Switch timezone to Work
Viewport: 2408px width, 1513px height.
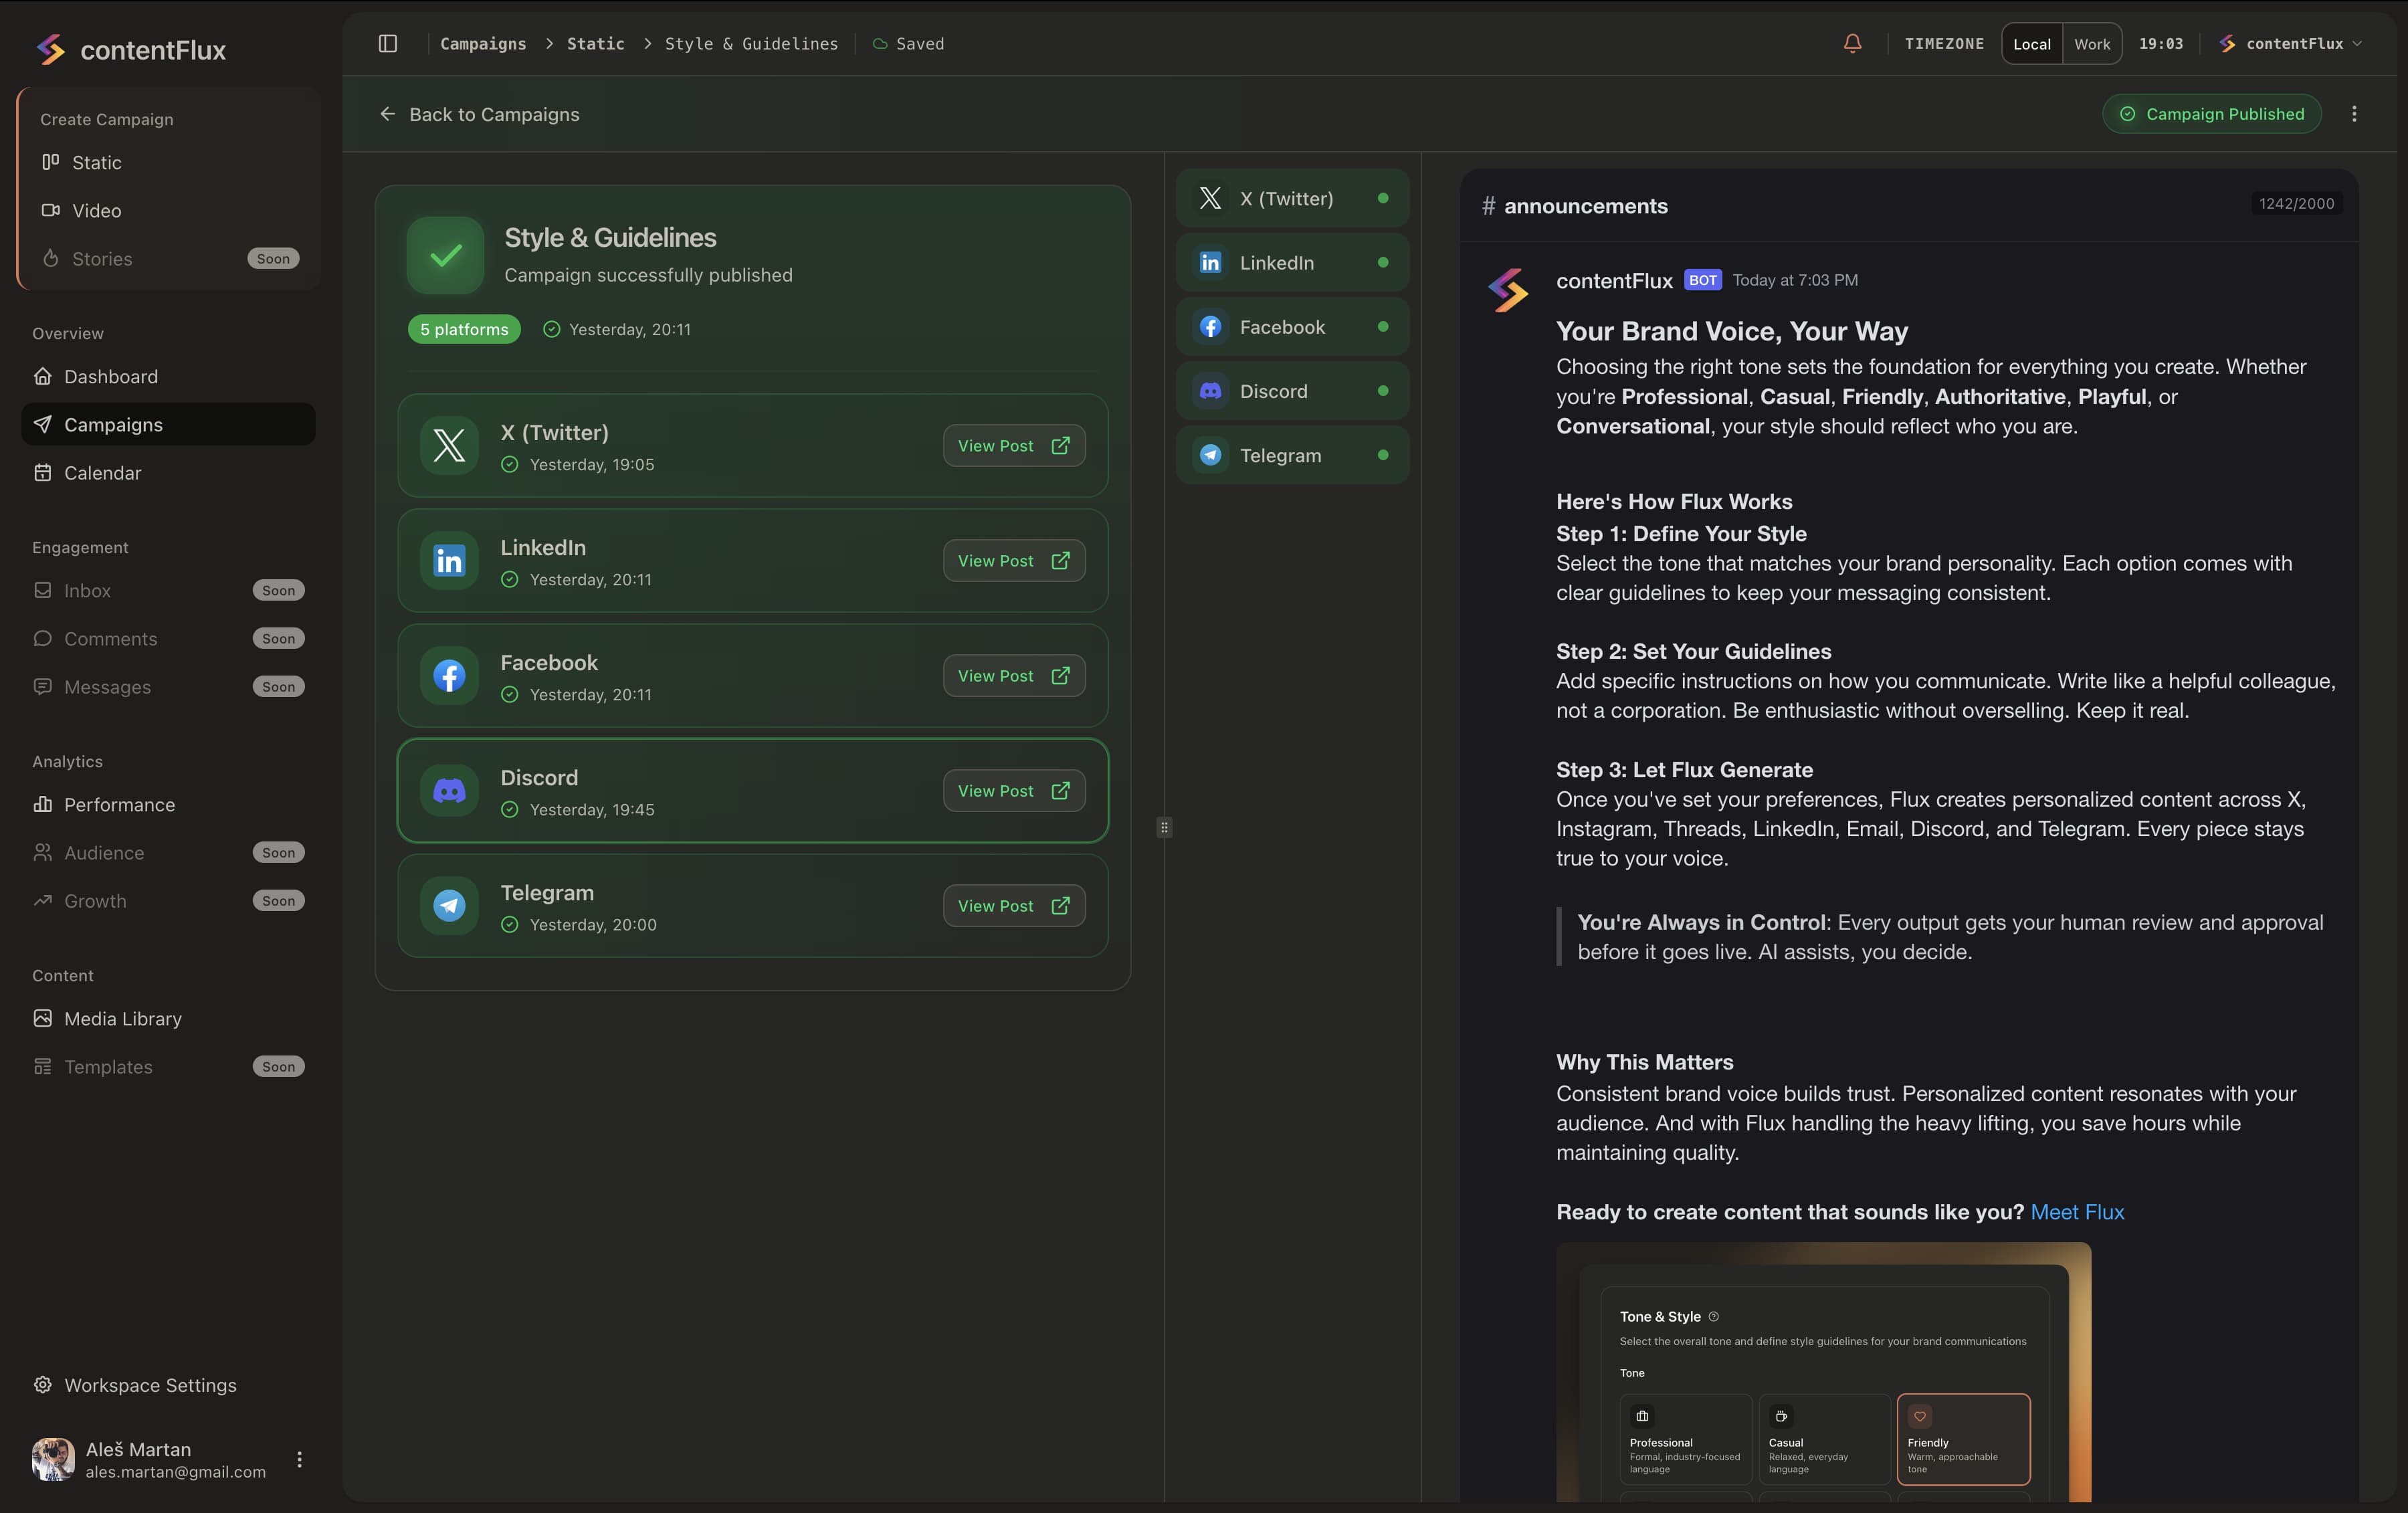point(2091,44)
